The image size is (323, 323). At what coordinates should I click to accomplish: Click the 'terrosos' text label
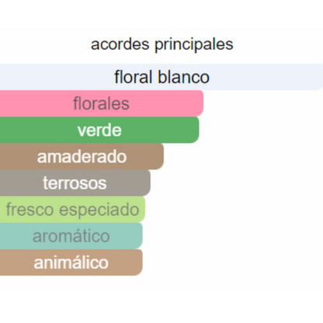pos(75,183)
